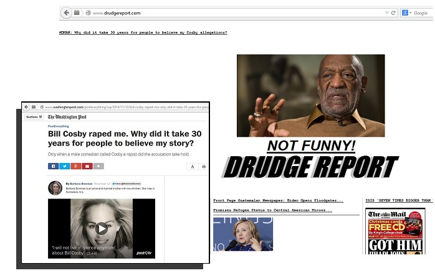The width and height of the screenshot is (435, 278).
Task: Share the article via Google Plus
Action: 75,166
